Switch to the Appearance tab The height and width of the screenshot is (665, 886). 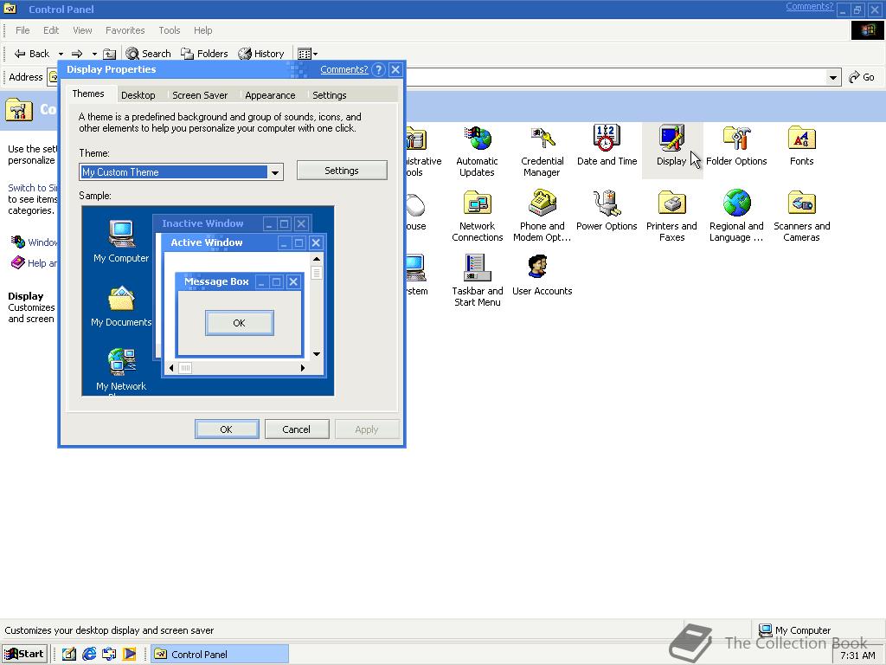point(270,95)
